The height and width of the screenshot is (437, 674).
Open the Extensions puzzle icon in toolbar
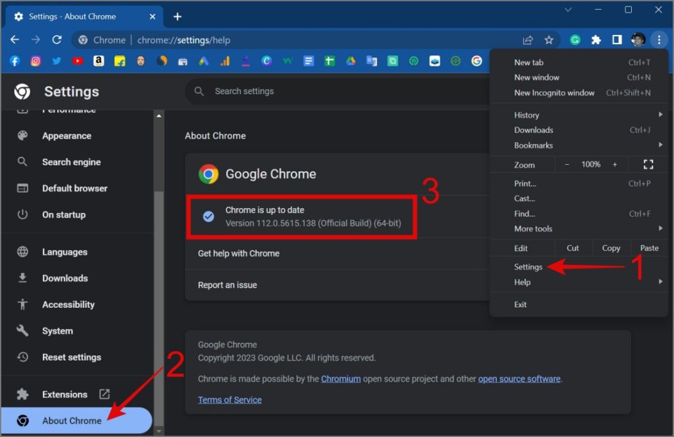tap(596, 40)
